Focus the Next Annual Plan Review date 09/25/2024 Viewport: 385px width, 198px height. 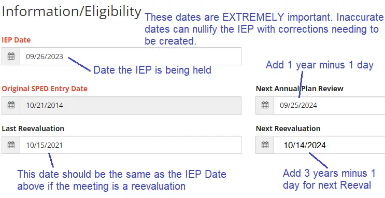[329, 105]
